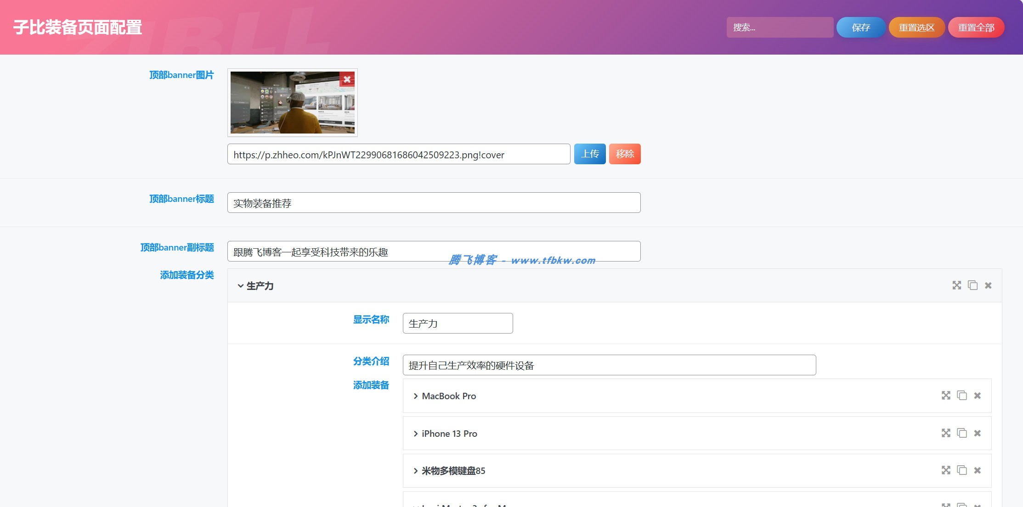Remove the iPhone 13 Pro entry via its X icon

coord(978,433)
